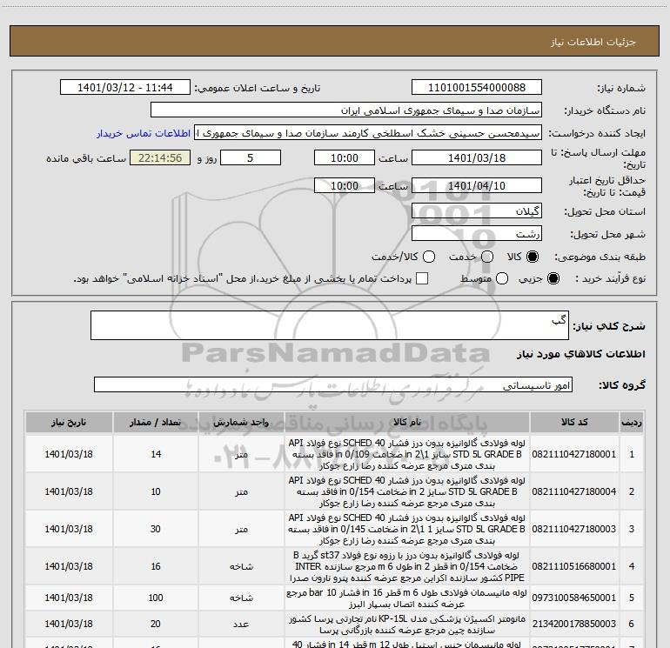Click the تاریخ نیاز column header

point(69,422)
